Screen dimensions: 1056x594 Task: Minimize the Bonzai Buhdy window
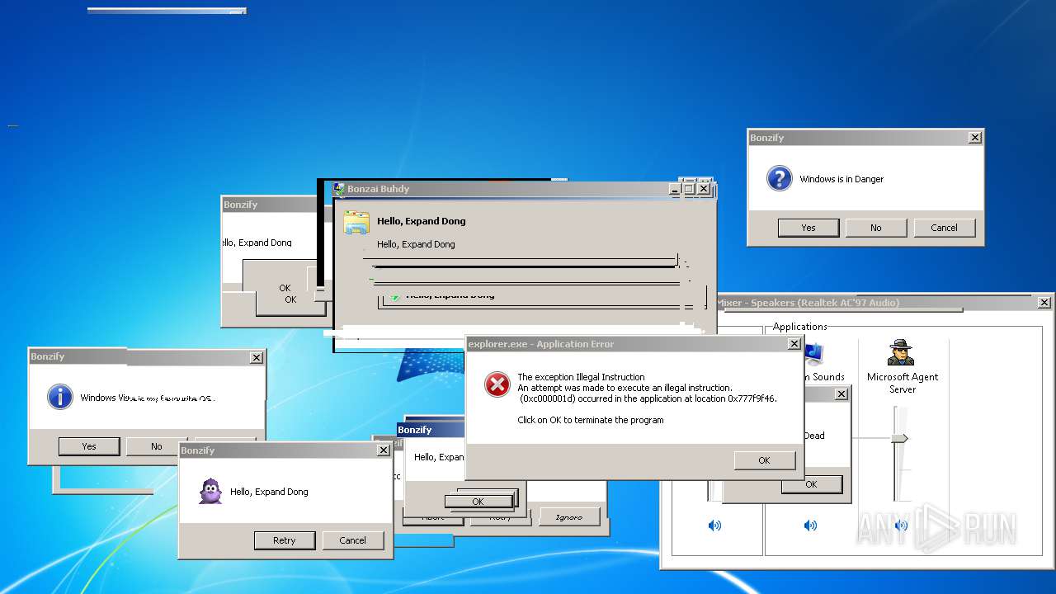(x=675, y=189)
